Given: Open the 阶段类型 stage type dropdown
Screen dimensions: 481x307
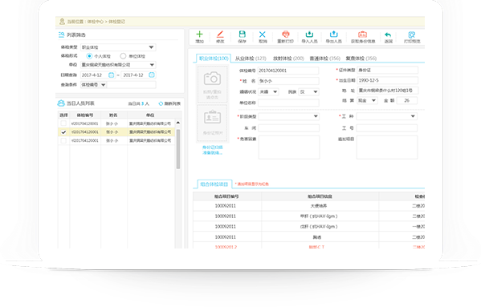Looking at the screenshot, I should coord(288,116).
